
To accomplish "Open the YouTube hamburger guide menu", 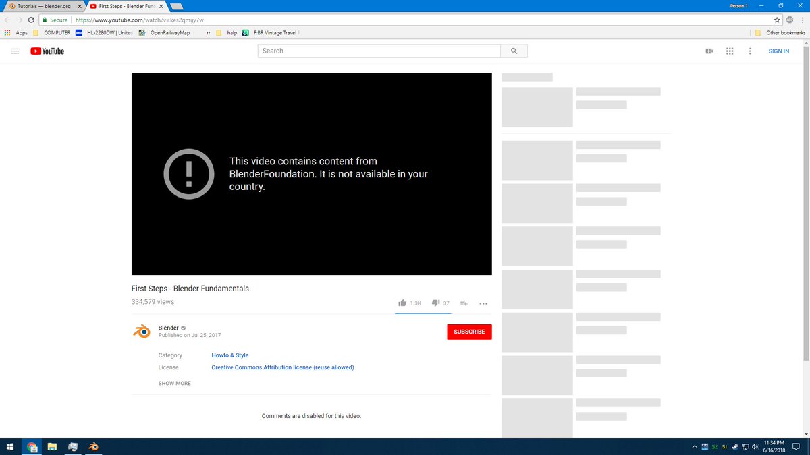I will point(15,51).
